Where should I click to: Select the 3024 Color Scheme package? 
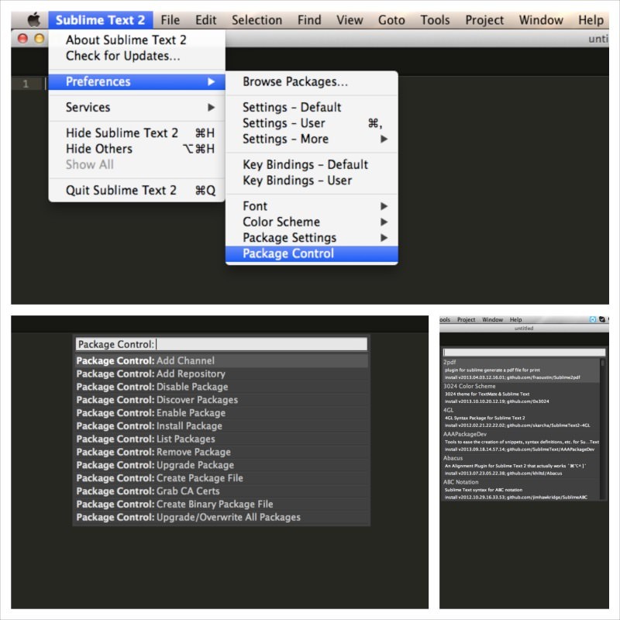click(x=521, y=394)
